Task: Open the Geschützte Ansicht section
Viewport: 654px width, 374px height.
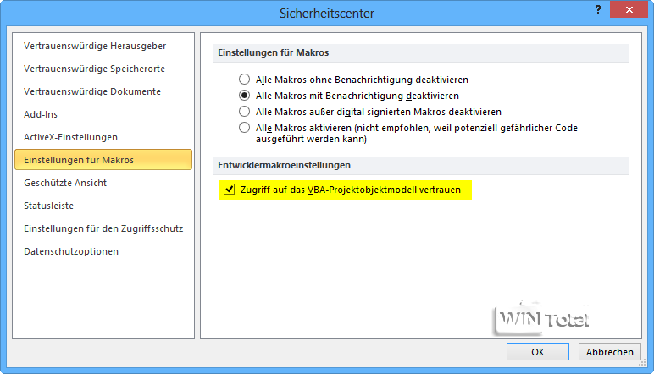Action: [x=65, y=183]
